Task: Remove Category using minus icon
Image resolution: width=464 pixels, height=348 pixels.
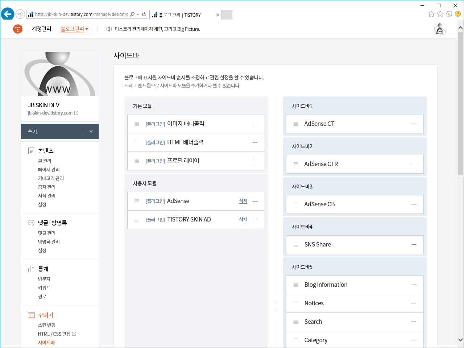Action: pyautogui.click(x=414, y=340)
